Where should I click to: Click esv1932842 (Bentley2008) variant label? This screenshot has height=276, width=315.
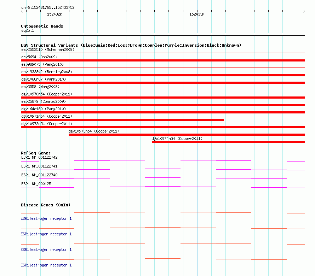pyautogui.click(x=47, y=72)
